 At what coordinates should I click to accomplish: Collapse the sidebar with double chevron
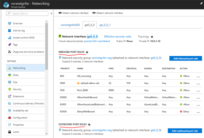[51, 13]
